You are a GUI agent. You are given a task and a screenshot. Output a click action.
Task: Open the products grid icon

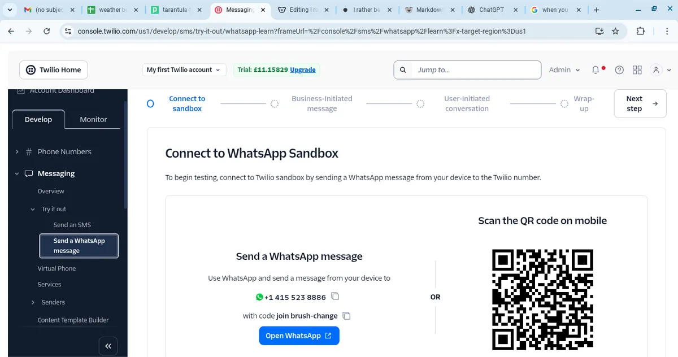pos(637,70)
